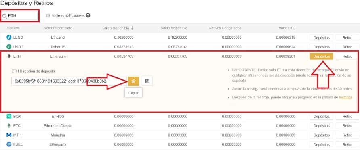Click the Etherparty name cell
This screenshot has height=150, width=360.
pyautogui.click(x=58, y=144)
